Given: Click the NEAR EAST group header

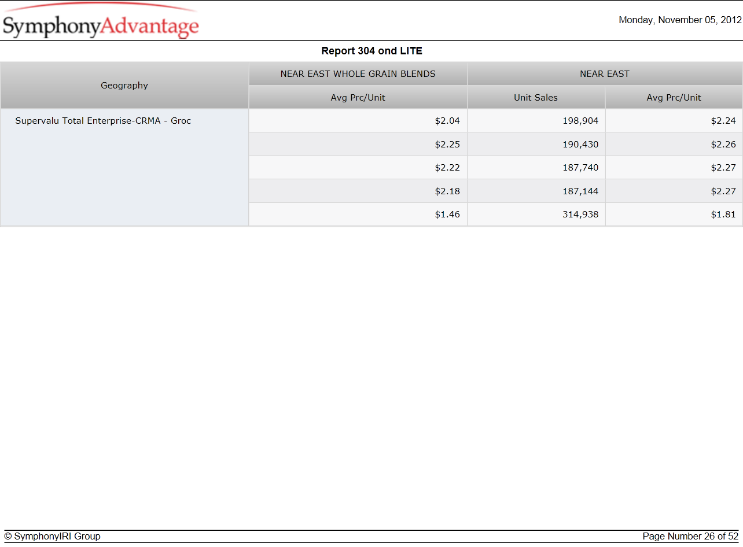Looking at the screenshot, I should pos(605,74).
